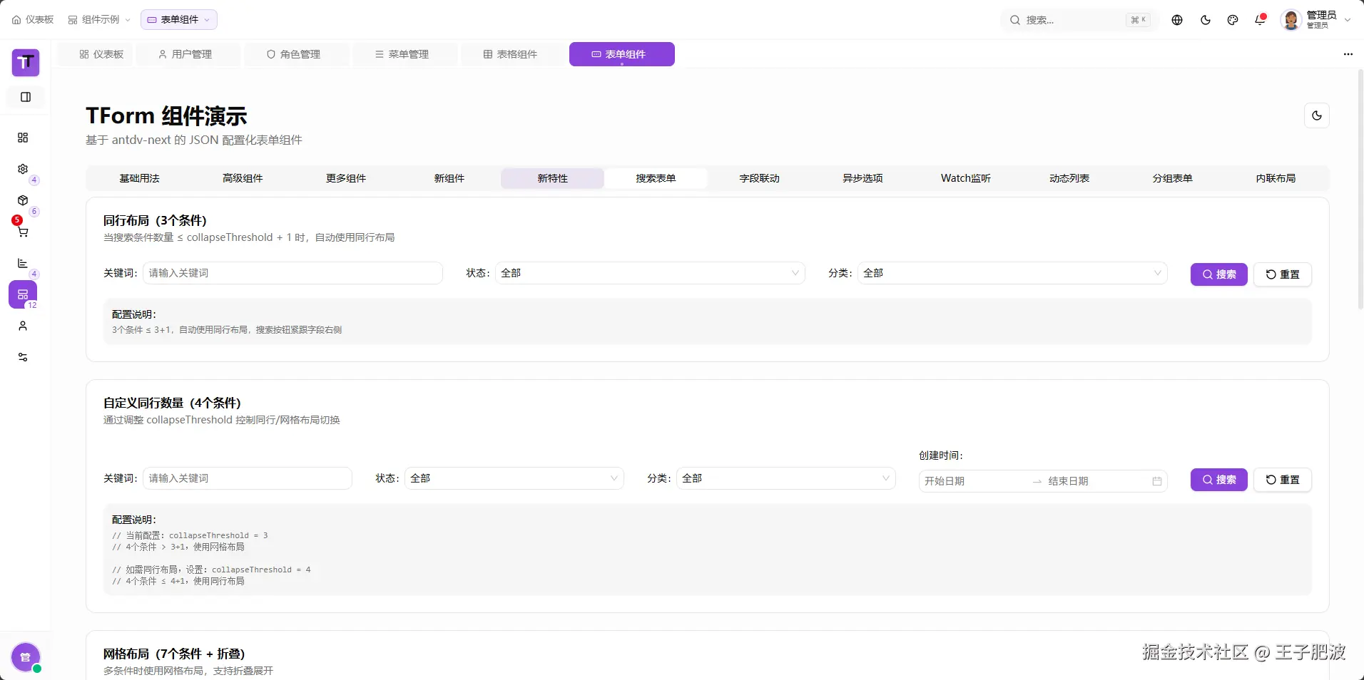Open the sliders icon in the sidebar
The height and width of the screenshot is (680, 1364).
23,357
